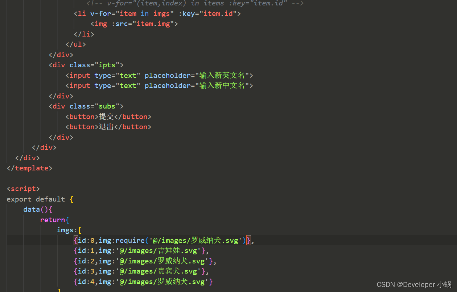Click the commented-out v-for line
Viewport: 457px width, 292px height.
coord(195,3)
